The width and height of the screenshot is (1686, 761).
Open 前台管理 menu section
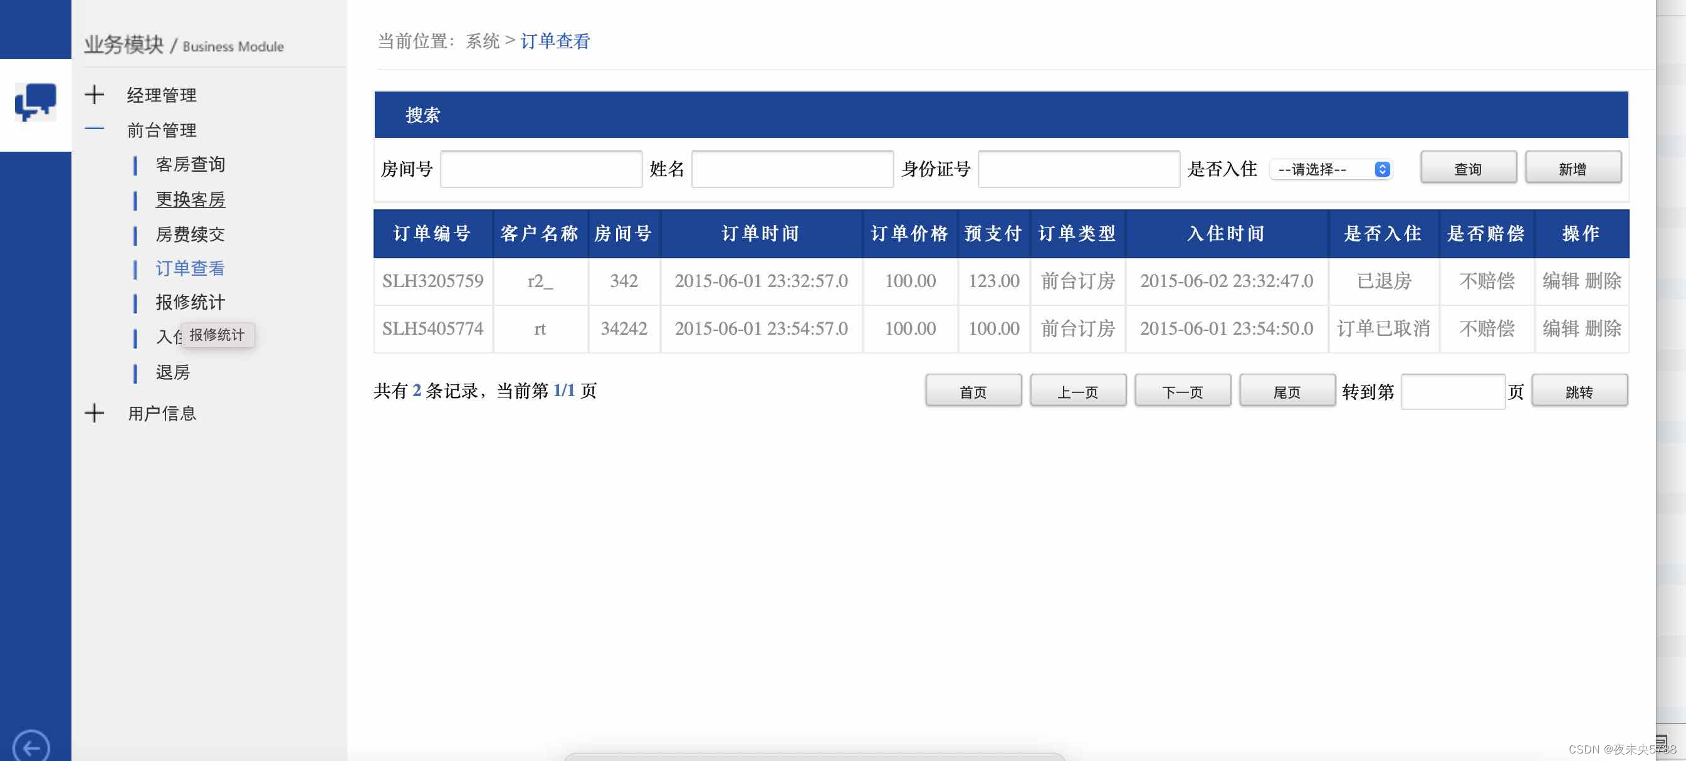[x=162, y=130]
